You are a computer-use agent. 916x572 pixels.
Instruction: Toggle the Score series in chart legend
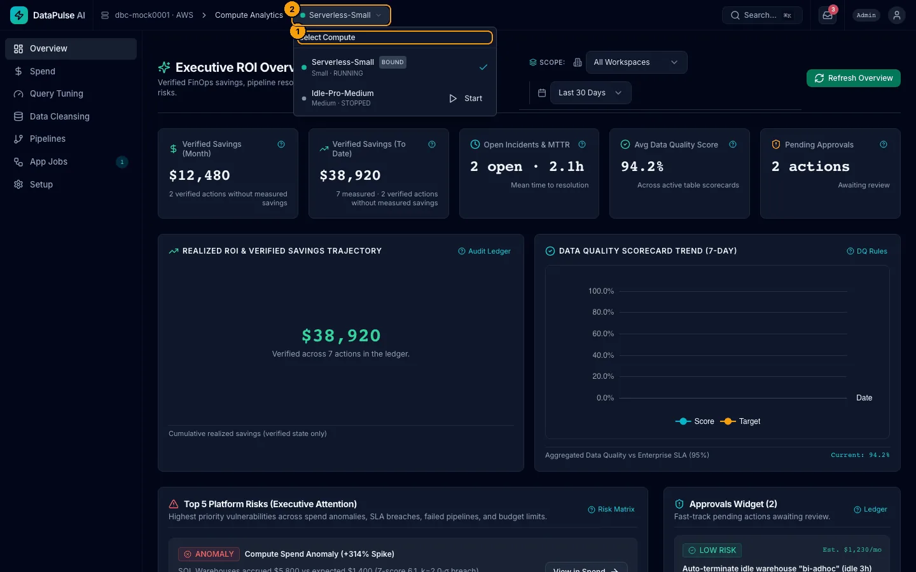(x=695, y=421)
